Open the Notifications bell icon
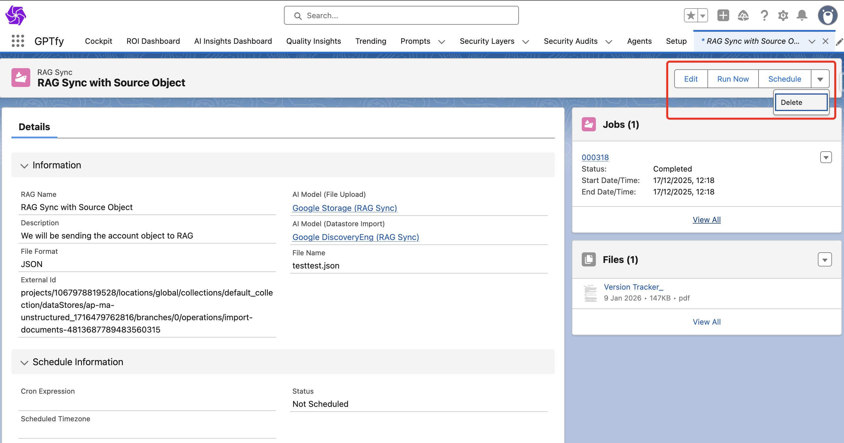 [802, 15]
